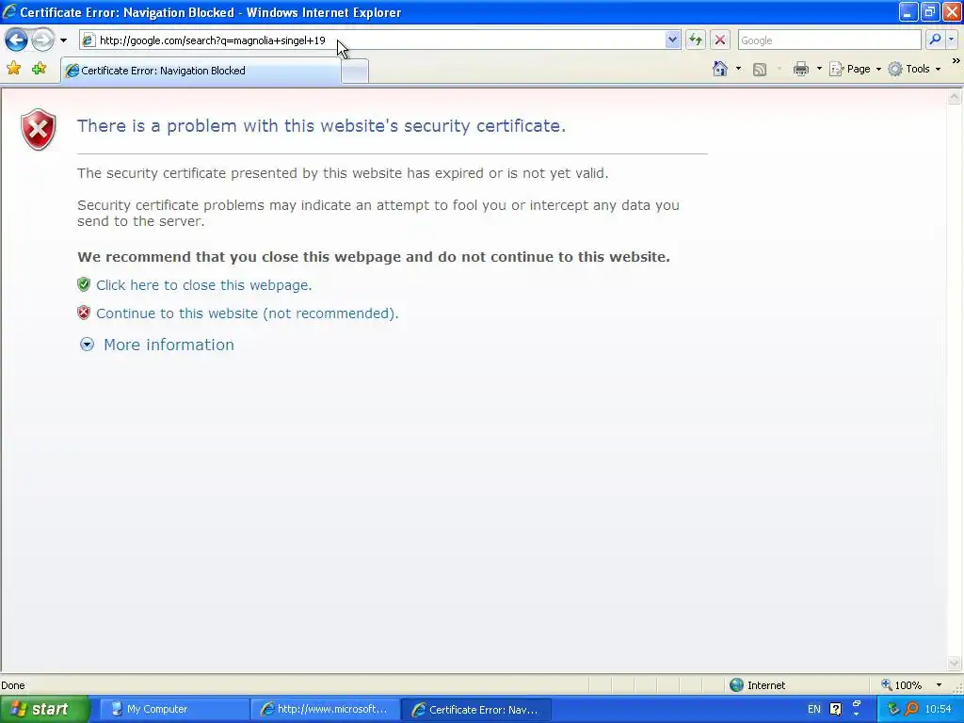Screen dimensions: 964x723
Task: Click the Google search box
Action: pos(828,40)
